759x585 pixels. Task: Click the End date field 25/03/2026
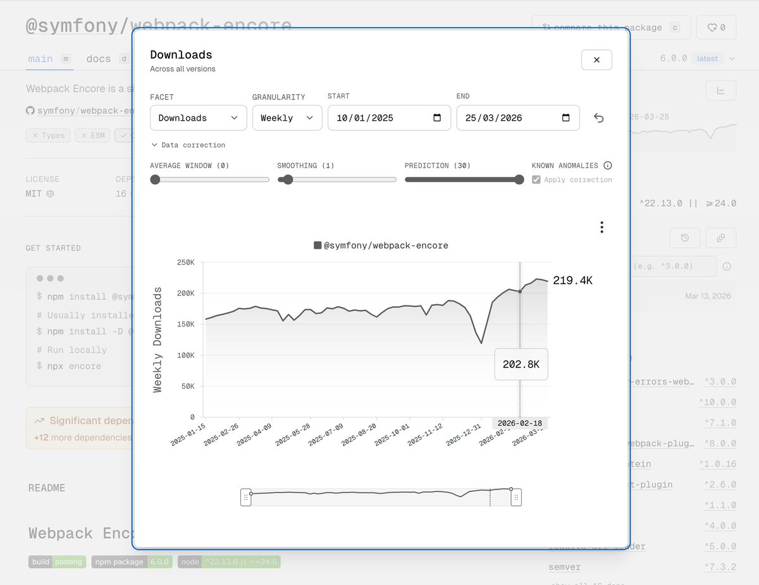(x=518, y=118)
